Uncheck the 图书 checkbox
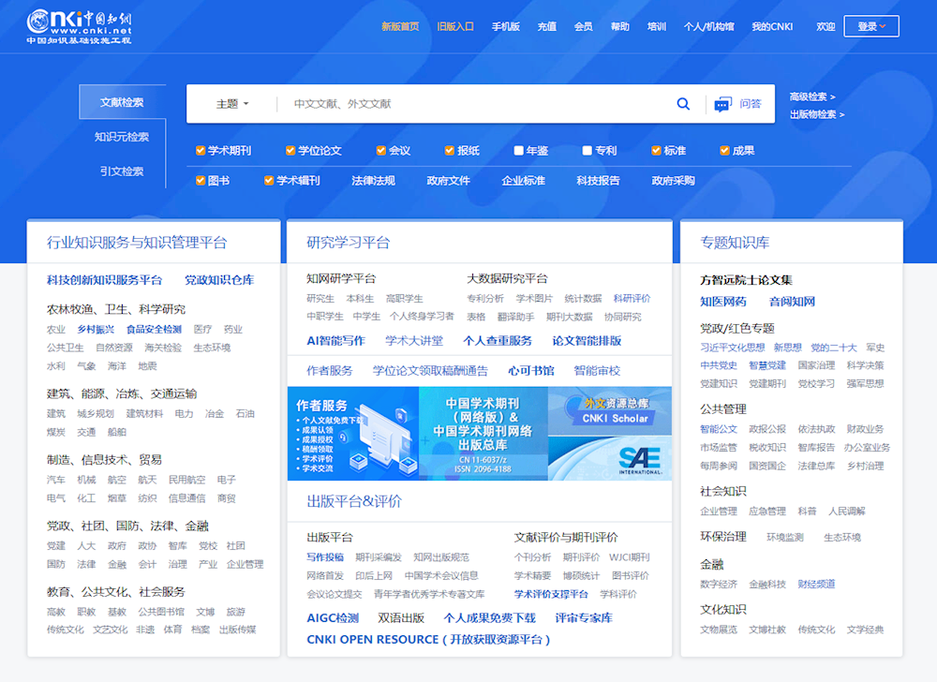 click(x=201, y=181)
